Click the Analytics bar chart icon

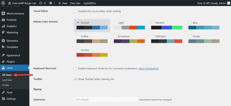point(3,26)
